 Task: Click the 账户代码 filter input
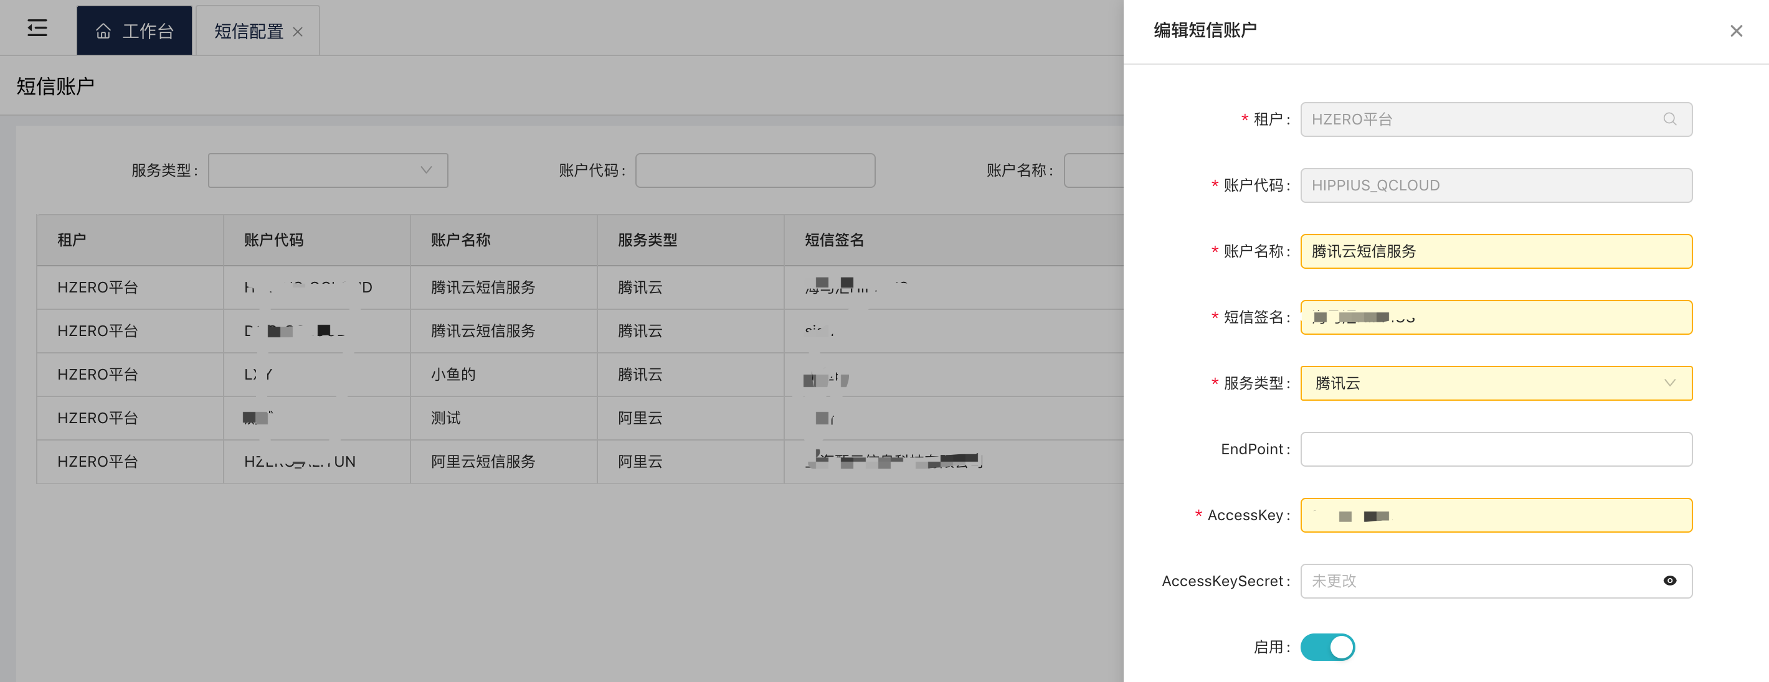[756, 170]
